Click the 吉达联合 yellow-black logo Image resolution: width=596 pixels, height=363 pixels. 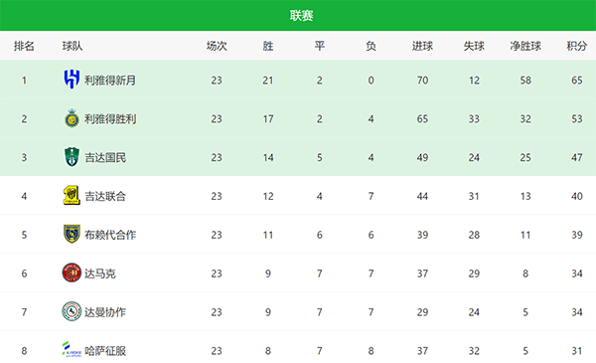tap(72, 196)
